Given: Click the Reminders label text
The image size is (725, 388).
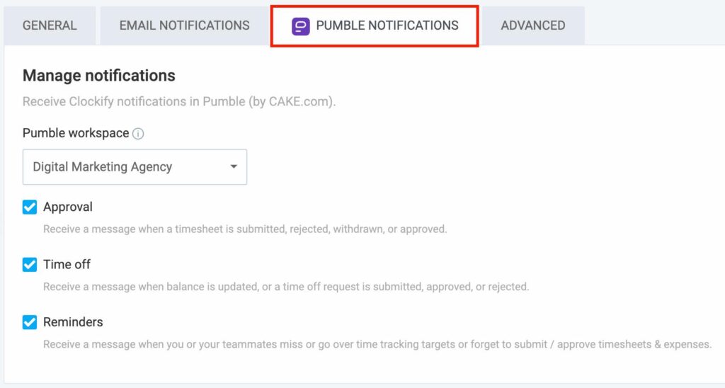Looking at the screenshot, I should pos(73,322).
